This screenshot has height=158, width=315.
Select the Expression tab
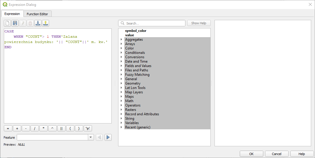pyautogui.click(x=12, y=14)
